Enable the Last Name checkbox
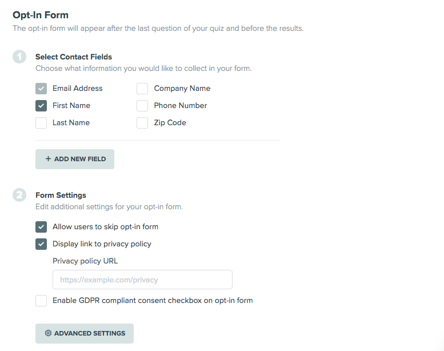This screenshot has width=444, height=351. tap(41, 123)
